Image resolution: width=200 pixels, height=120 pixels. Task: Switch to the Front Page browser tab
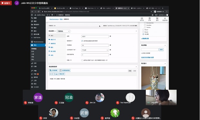[x=76, y=8]
